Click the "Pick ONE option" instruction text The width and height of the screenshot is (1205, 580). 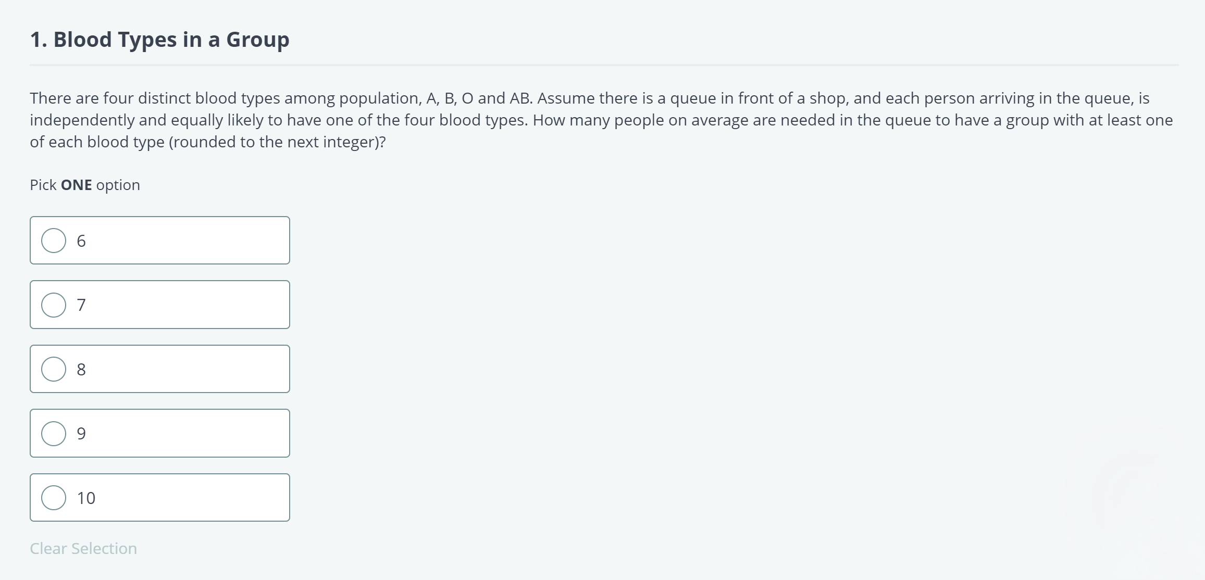(85, 185)
